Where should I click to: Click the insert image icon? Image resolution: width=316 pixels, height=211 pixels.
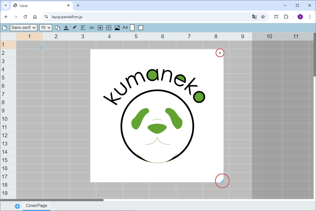point(117,28)
